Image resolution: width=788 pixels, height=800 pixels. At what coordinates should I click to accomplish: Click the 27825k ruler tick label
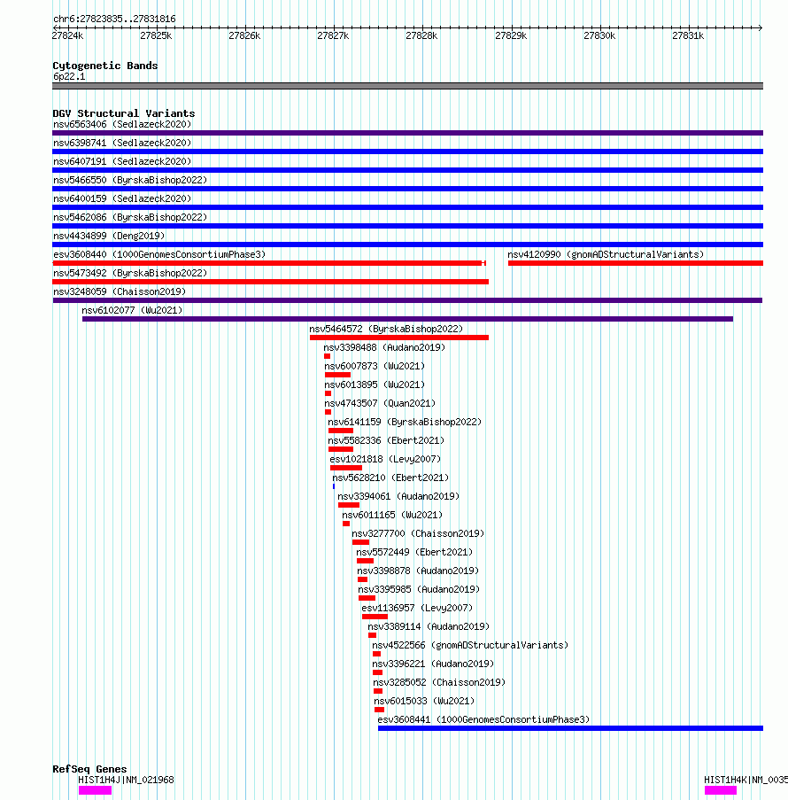156,35
